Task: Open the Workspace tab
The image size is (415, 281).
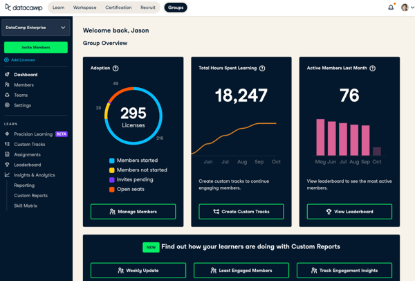Action: tap(84, 8)
